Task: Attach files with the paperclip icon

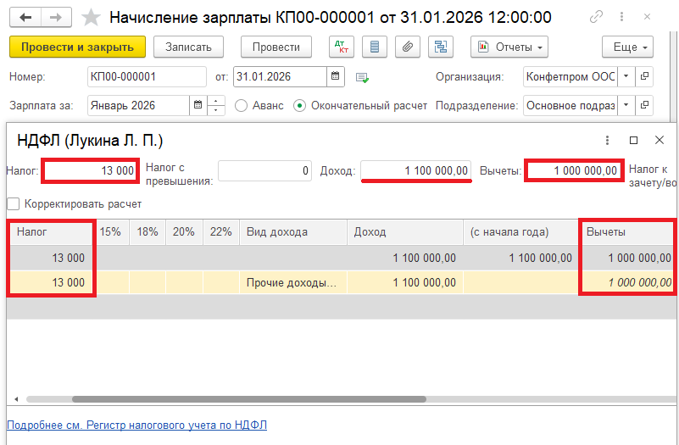Action: tap(408, 47)
